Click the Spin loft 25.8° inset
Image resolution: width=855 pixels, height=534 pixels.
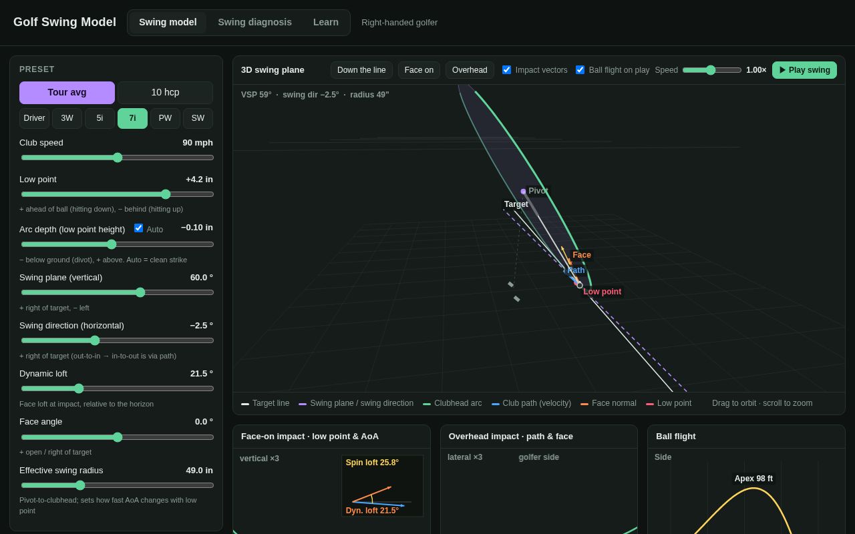[382, 486]
